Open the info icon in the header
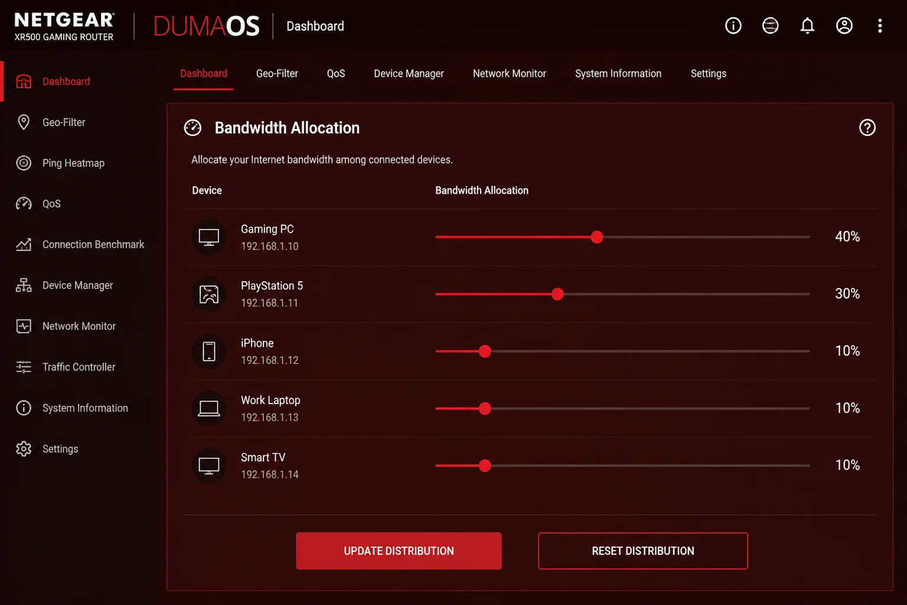 (733, 25)
